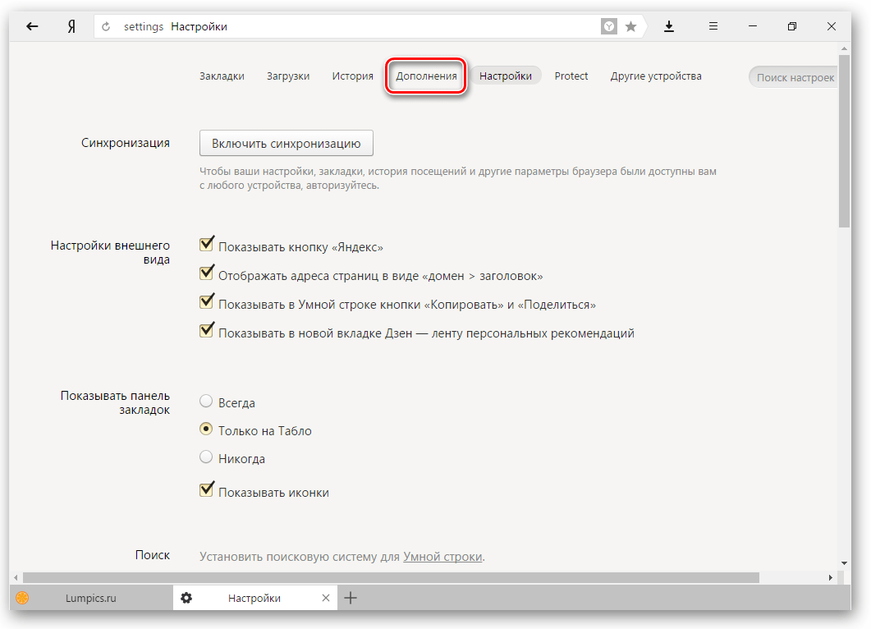This screenshot has height=629, width=871.
Task: Click the horizontal scrollbar right arrow
Action: pyautogui.click(x=831, y=578)
